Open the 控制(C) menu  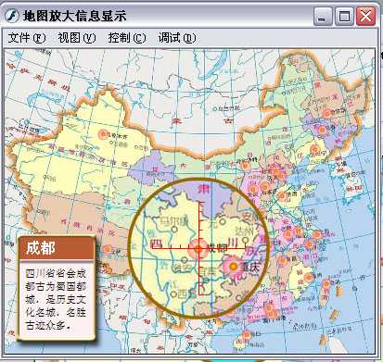pyautogui.click(x=127, y=38)
